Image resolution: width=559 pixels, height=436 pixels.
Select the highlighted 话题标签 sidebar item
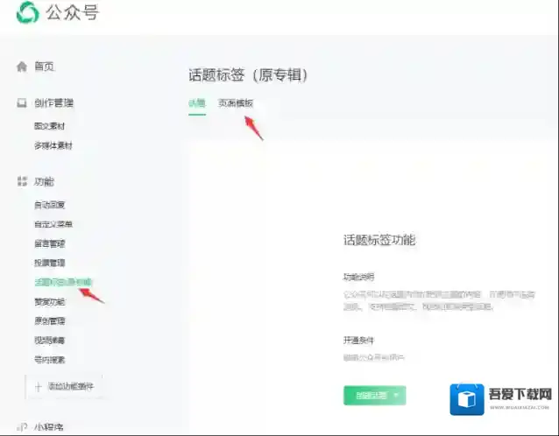point(63,282)
